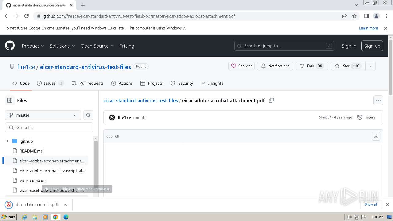Toggle browser side panel icon
Viewport: 393px width, 221px height.
point(367,16)
